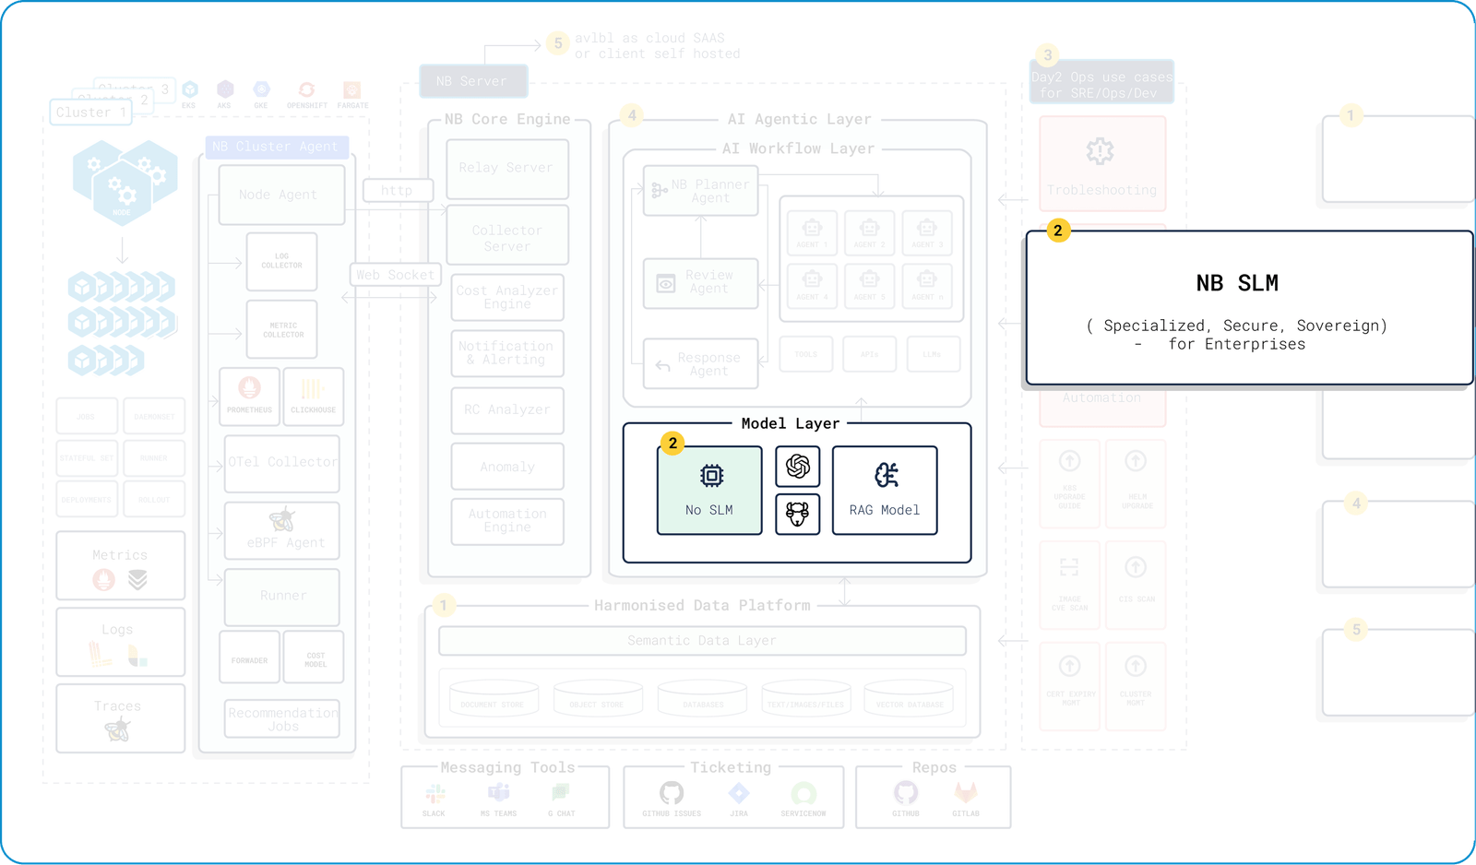Image resolution: width=1476 pixels, height=865 pixels.
Task: Click the Review Agent eye icon
Action: 665,284
